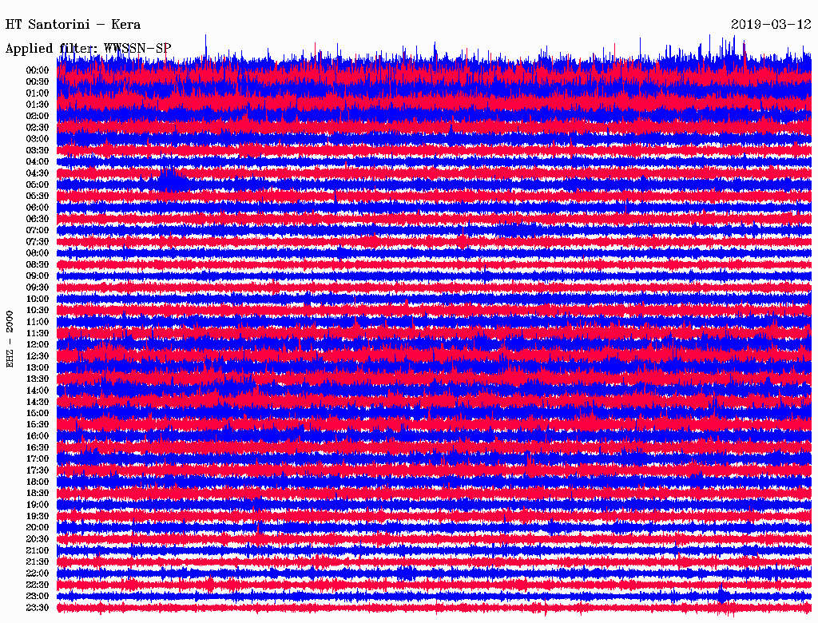Select the 20:30 time marker

click(x=38, y=539)
